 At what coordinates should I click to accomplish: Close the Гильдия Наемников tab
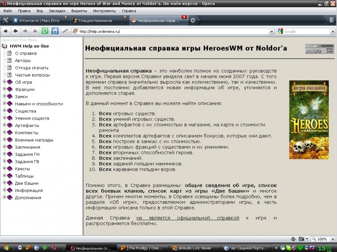point(125,17)
